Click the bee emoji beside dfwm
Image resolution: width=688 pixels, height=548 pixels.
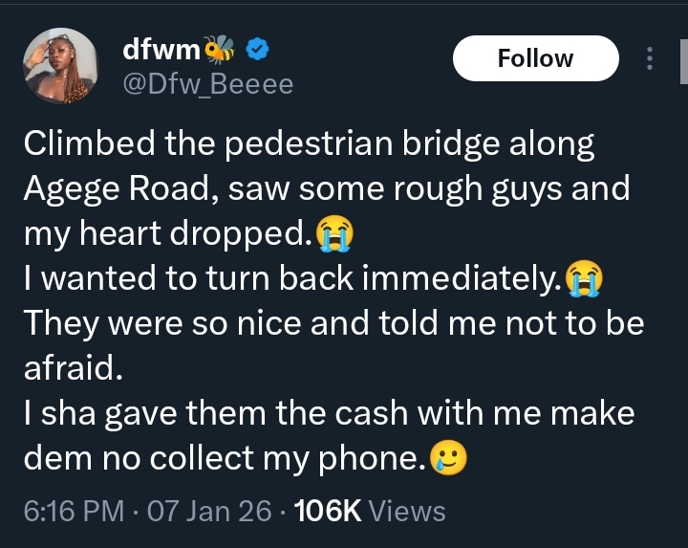219,50
